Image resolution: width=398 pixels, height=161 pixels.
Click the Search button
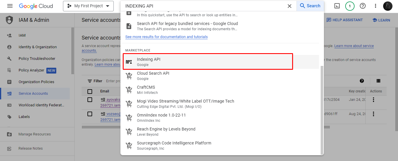tap(310, 6)
